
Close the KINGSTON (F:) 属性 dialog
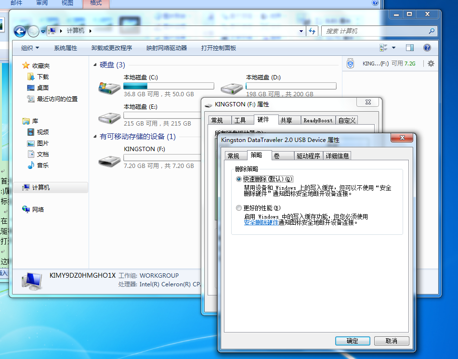368,102
